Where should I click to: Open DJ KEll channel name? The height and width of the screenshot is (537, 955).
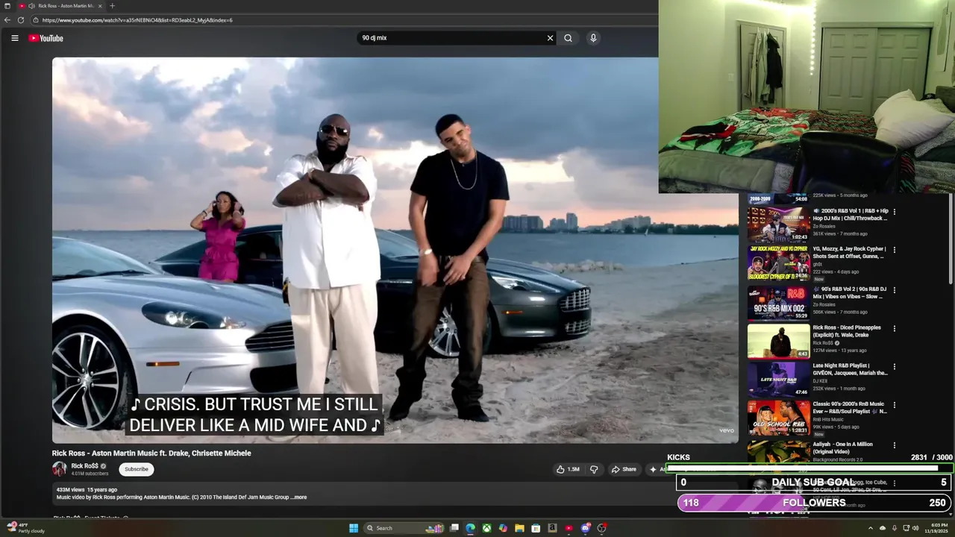pyautogui.click(x=820, y=381)
